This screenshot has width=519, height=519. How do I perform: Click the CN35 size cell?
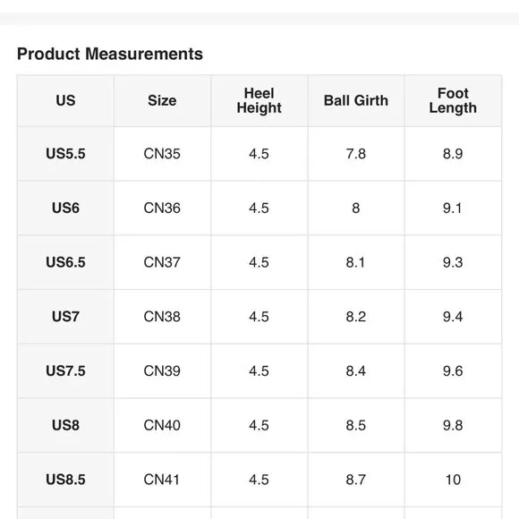click(162, 154)
